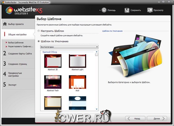Click the Далее next button
Image resolution: width=174 pixels, height=126 pixels.
click(157, 119)
